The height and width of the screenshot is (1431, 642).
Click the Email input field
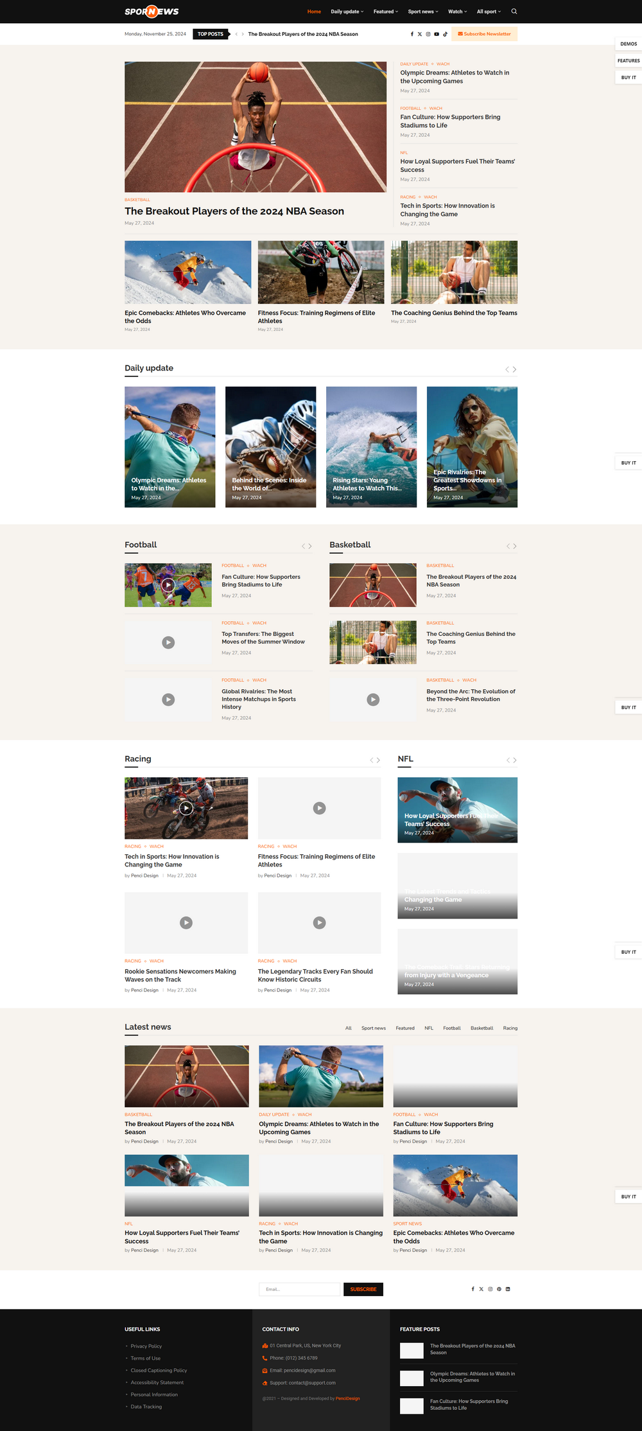click(x=299, y=1289)
